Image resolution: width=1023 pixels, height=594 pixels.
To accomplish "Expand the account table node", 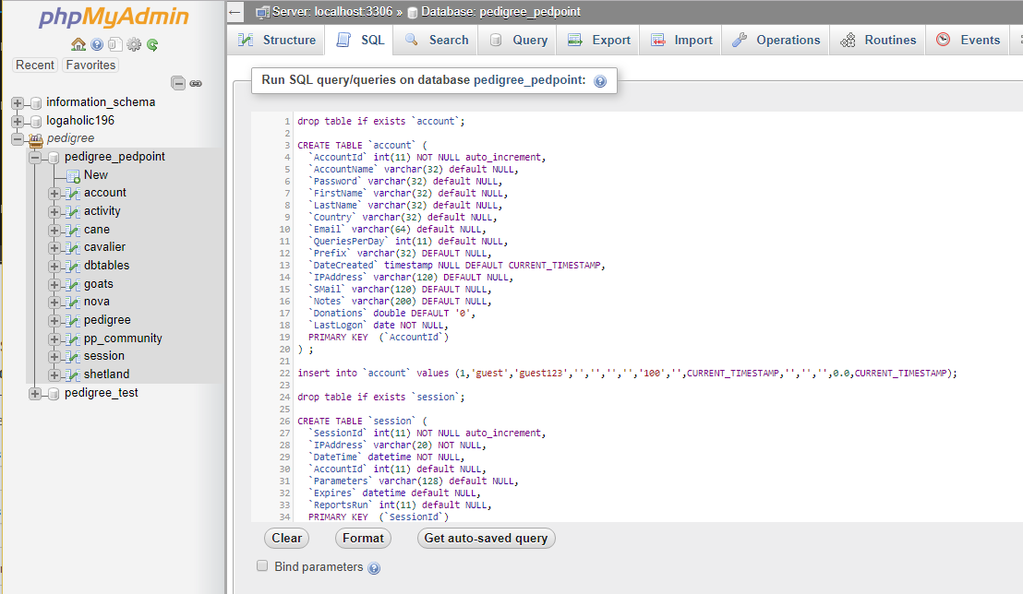I will [54, 194].
